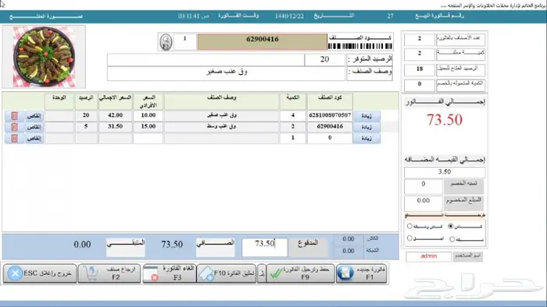
Task: Click the empty row's code cell showing 0
Action: pyautogui.click(x=330, y=138)
